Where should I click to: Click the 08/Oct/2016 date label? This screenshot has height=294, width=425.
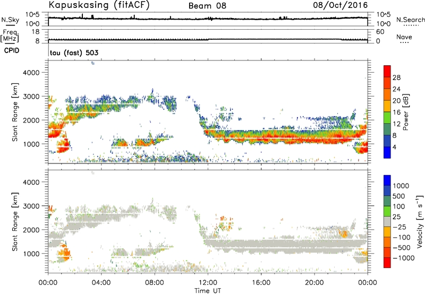coord(340,5)
